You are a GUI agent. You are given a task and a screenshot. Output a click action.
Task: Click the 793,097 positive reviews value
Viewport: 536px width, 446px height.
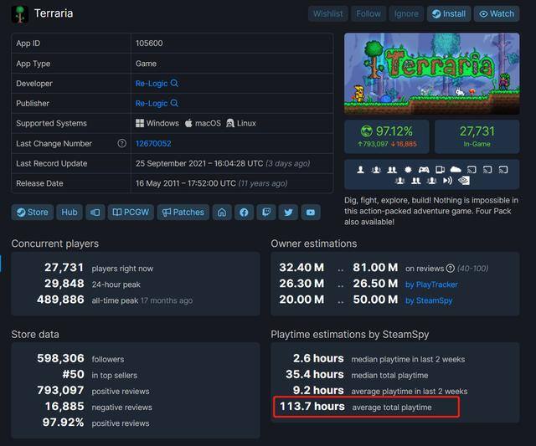click(x=60, y=390)
